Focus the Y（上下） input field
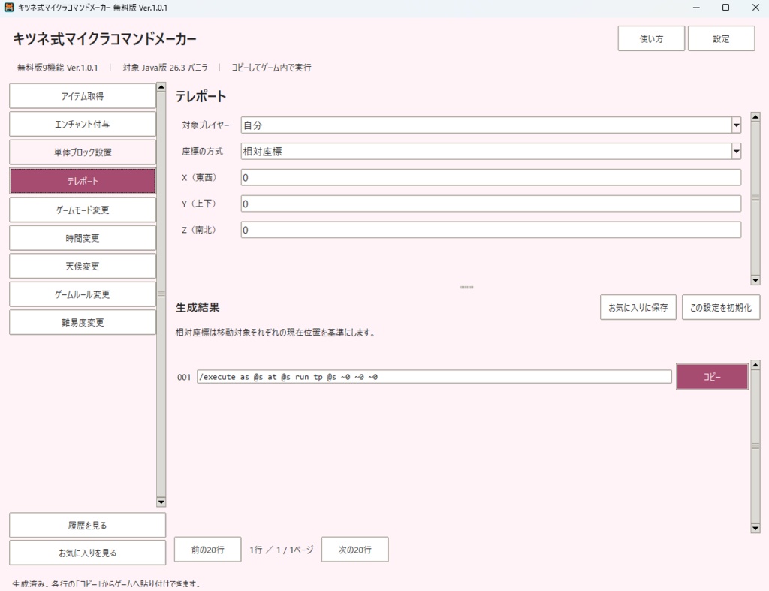Screen dimensions: 769x591 (x=491, y=204)
